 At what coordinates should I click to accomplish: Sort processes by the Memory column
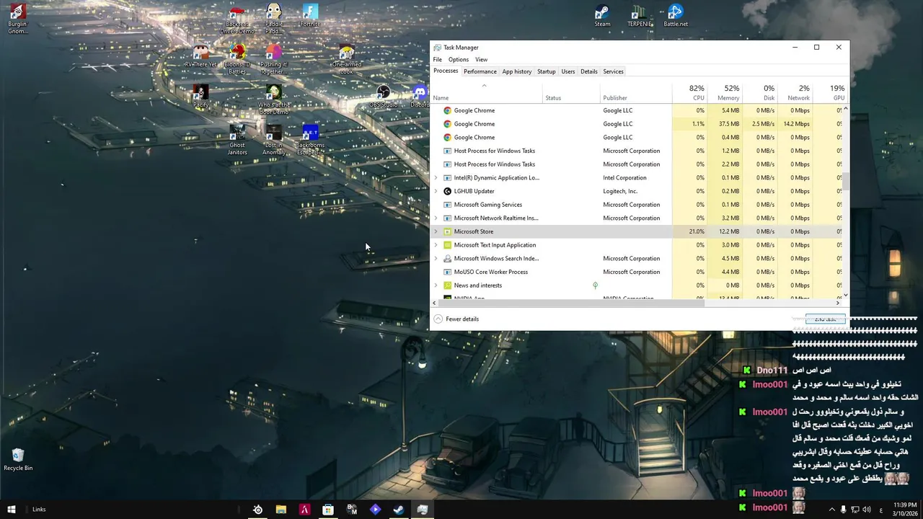click(x=725, y=92)
